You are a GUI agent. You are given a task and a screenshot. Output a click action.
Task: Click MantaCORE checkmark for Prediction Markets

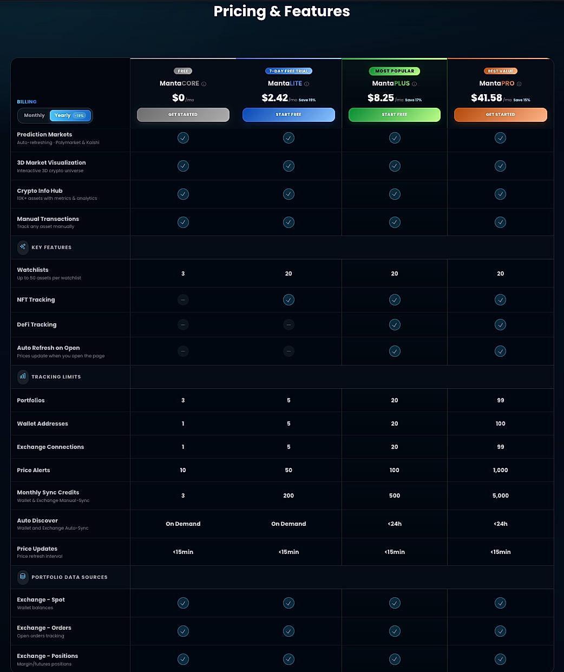click(x=183, y=138)
